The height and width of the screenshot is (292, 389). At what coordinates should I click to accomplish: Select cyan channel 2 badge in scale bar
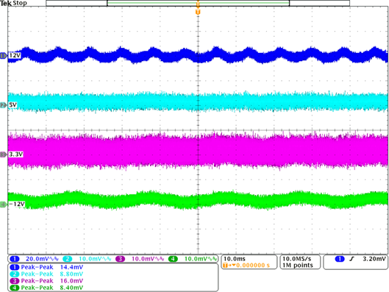point(67,259)
